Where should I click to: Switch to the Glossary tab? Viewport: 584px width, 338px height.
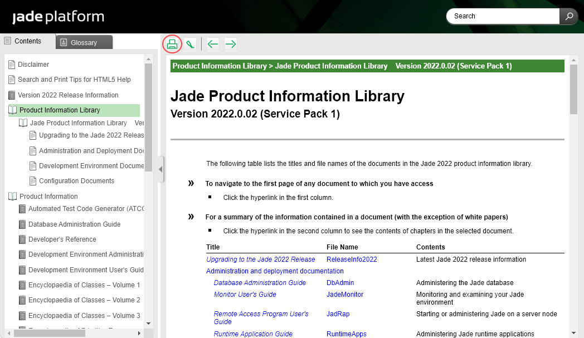pos(84,42)
